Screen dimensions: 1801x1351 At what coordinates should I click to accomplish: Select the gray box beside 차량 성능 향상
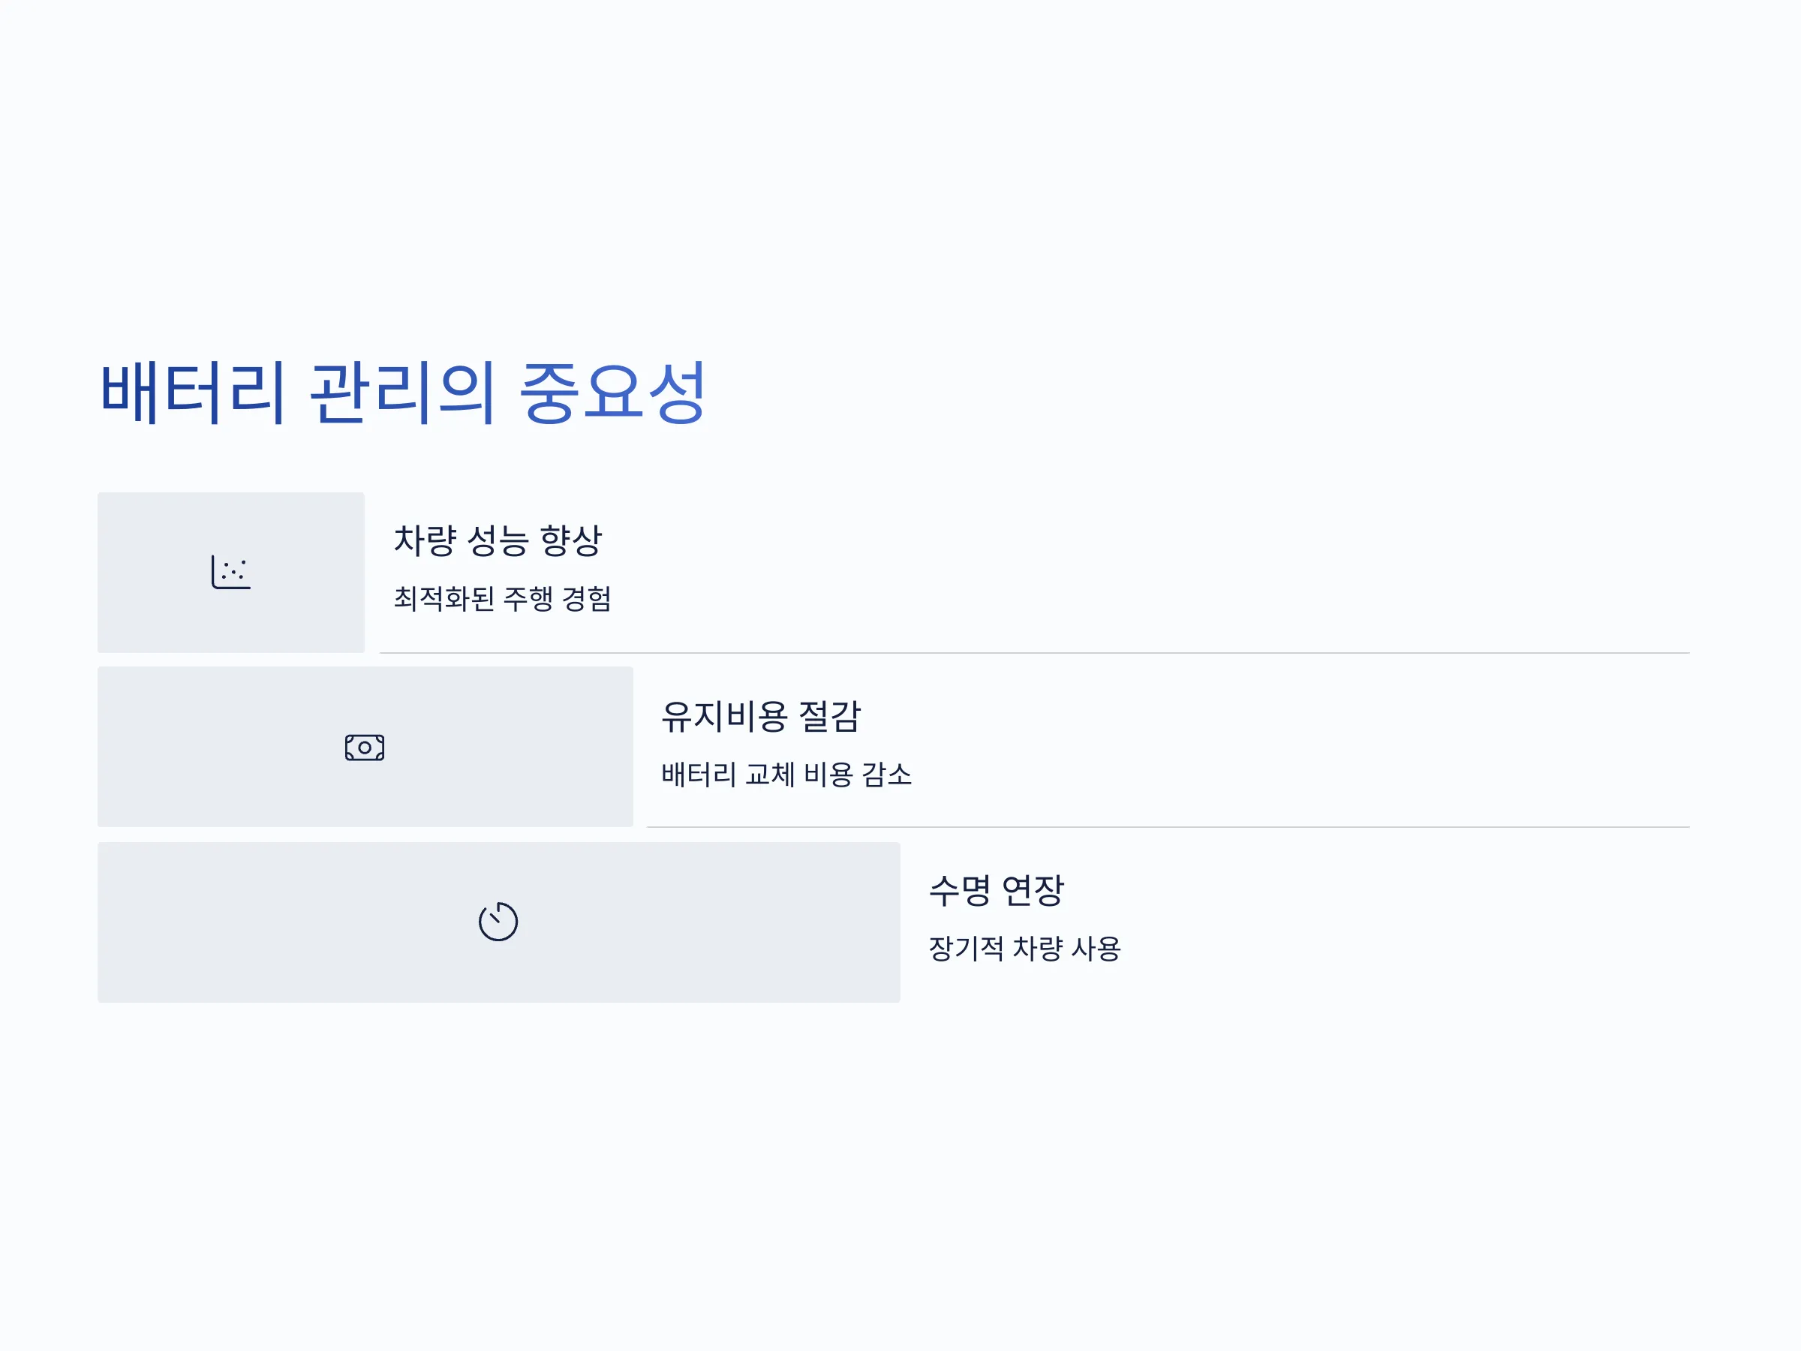click(231, 573)
